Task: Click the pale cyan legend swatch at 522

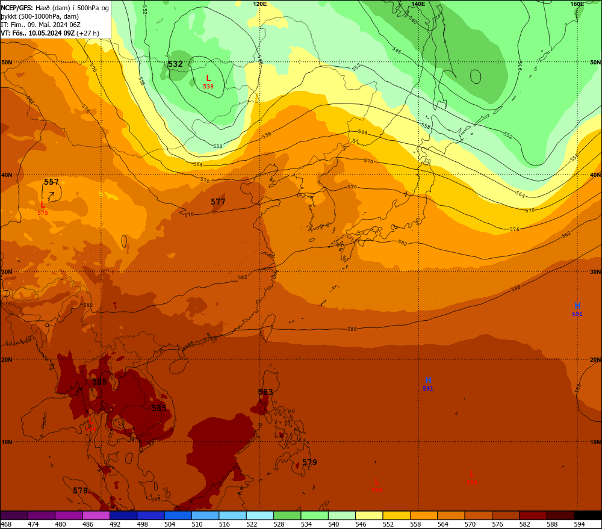Action: (x=260, y=515)
